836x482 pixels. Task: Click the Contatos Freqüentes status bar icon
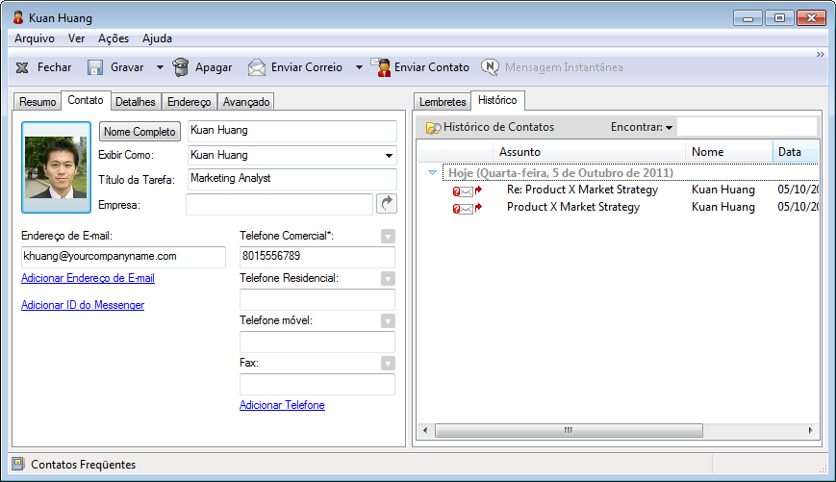[x=17, y=464]
